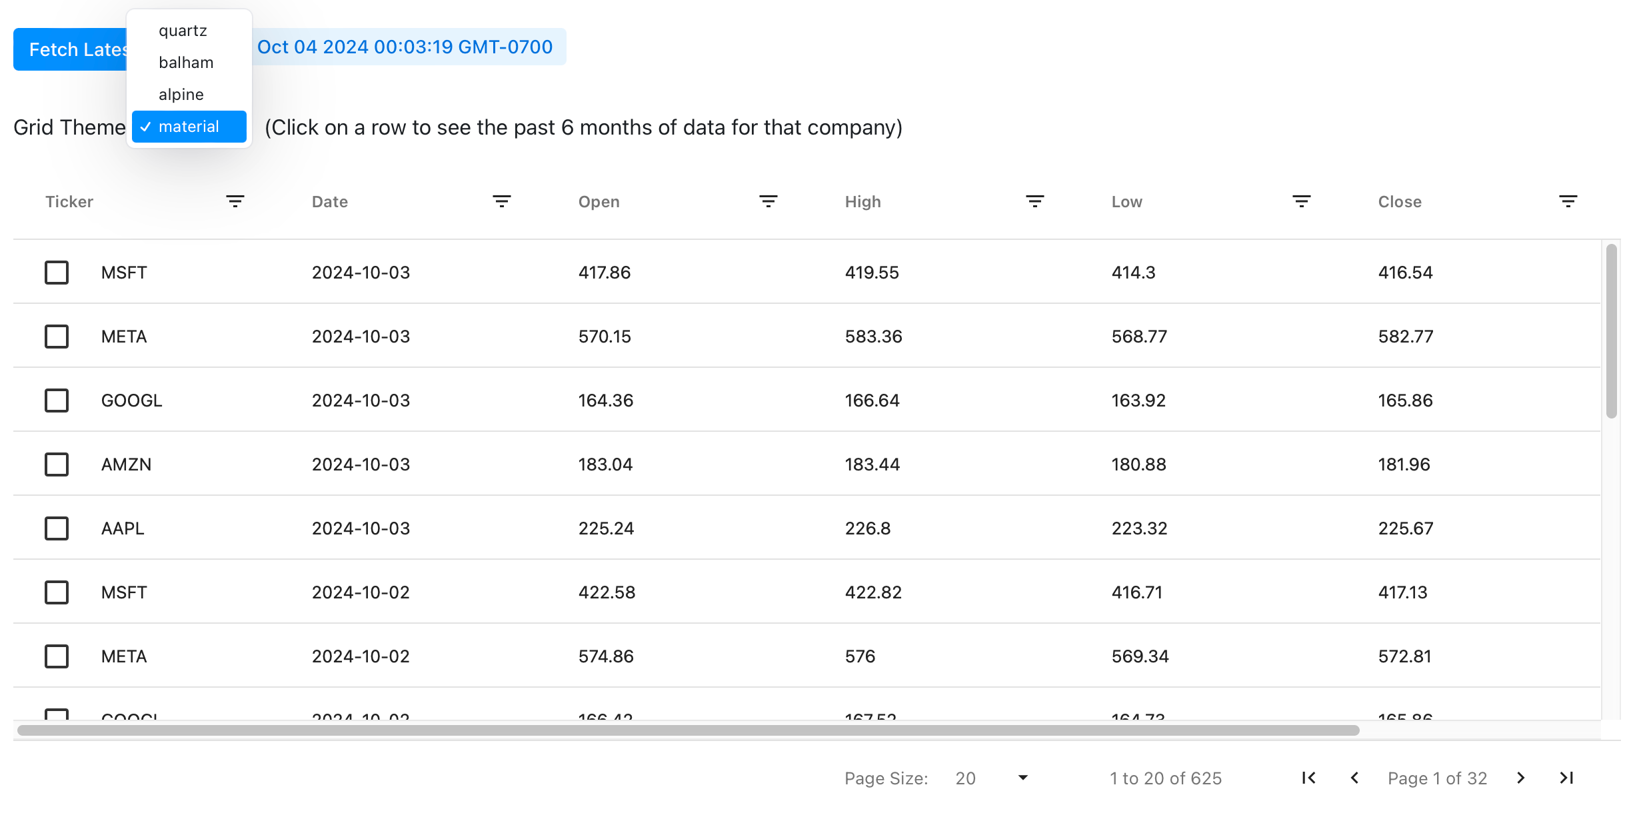Click the horizontal scrollbar thumb
1635x827 pixels.
(x=688, y=730)
